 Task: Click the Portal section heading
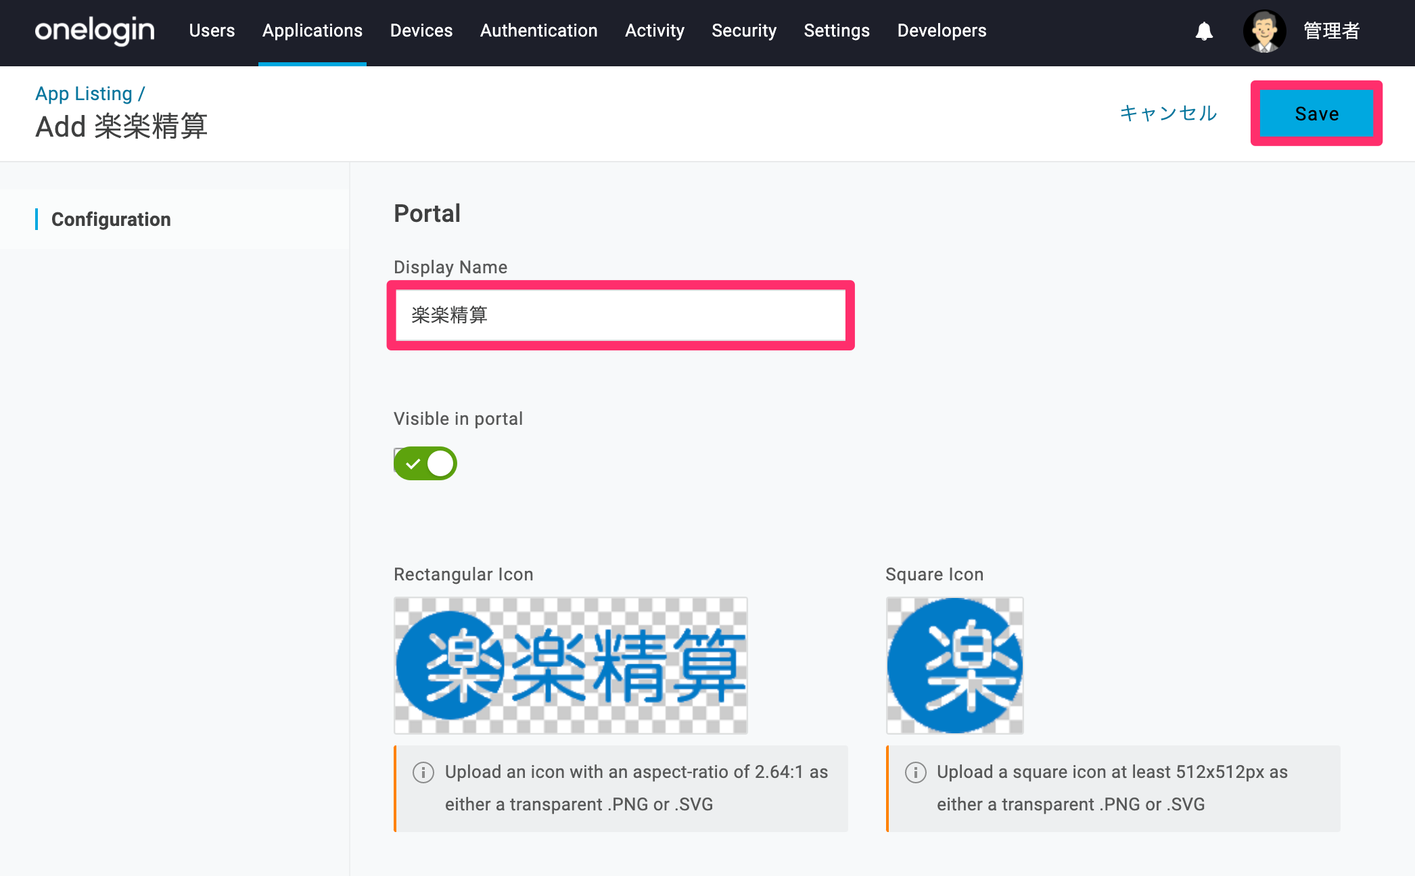[427, 214]
